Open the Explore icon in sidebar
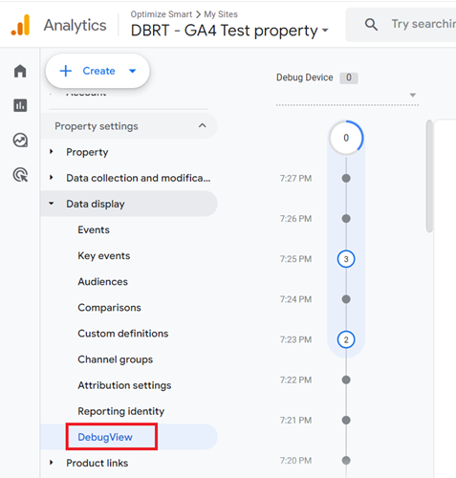 (x=20, y=140)
